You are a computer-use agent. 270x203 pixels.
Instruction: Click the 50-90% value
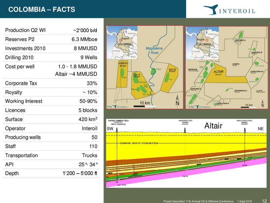point(88,101)
